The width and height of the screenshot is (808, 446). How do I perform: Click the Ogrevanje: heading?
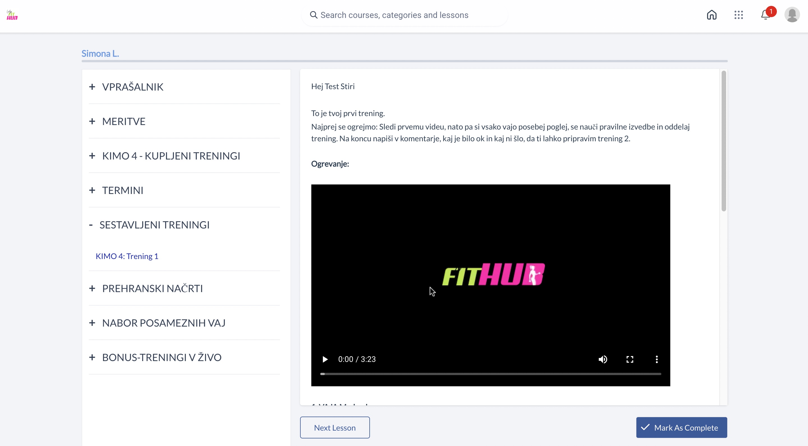click(x=330, y=164)
